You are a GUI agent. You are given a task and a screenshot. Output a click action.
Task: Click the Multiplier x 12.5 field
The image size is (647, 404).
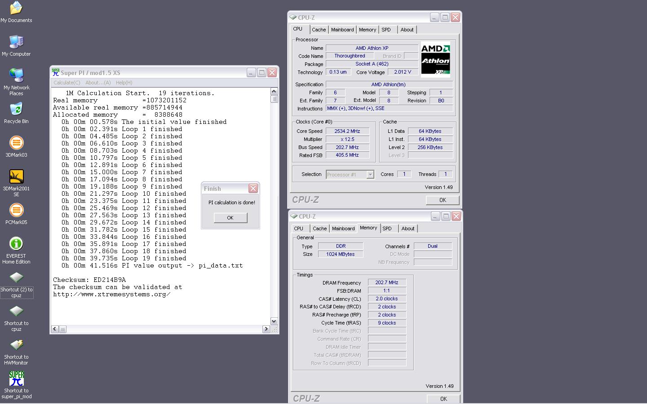point(347,139)
